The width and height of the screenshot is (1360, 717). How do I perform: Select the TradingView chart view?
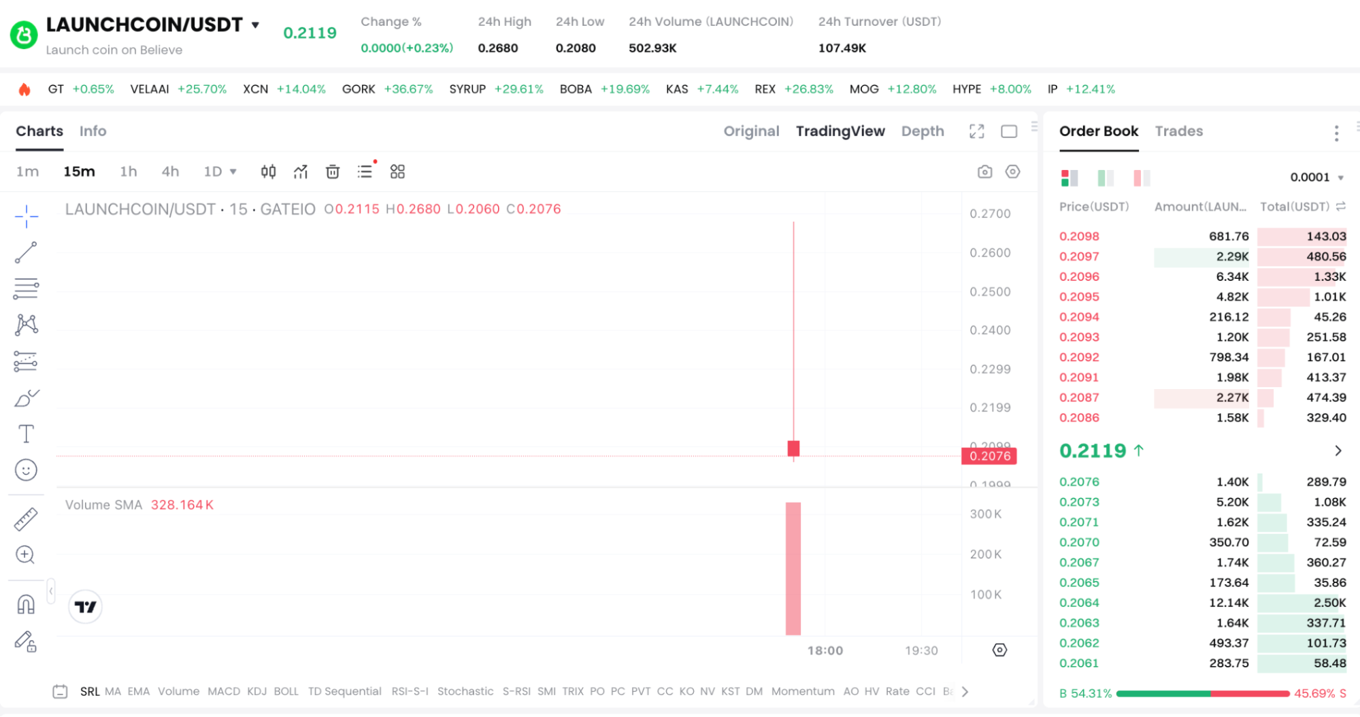click(840, 131)
